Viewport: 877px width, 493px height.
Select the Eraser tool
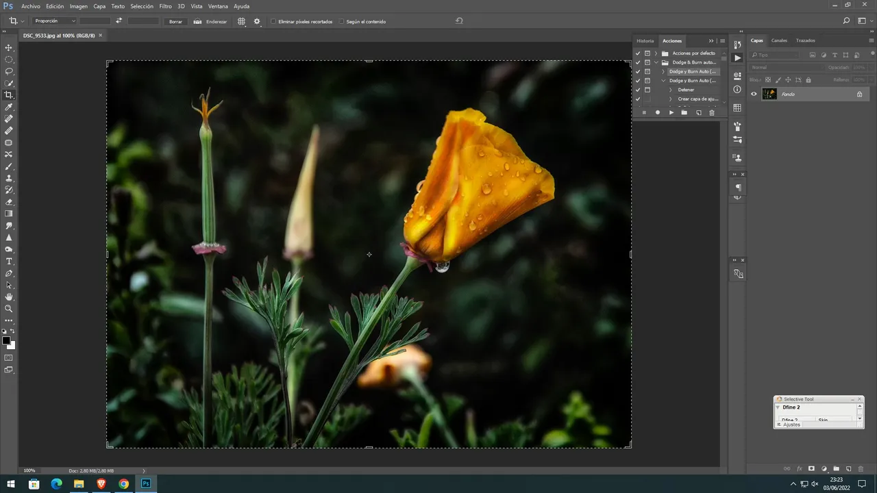point(9,202)
